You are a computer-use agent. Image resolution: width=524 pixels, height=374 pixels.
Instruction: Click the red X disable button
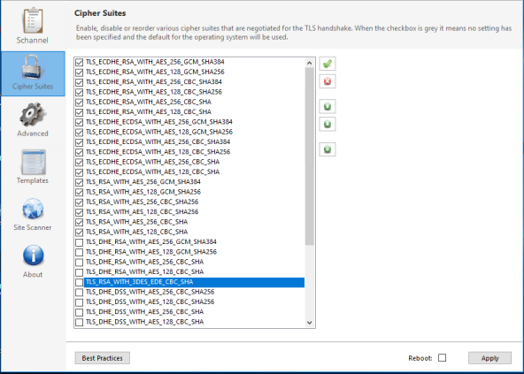(x=327, y=81)
